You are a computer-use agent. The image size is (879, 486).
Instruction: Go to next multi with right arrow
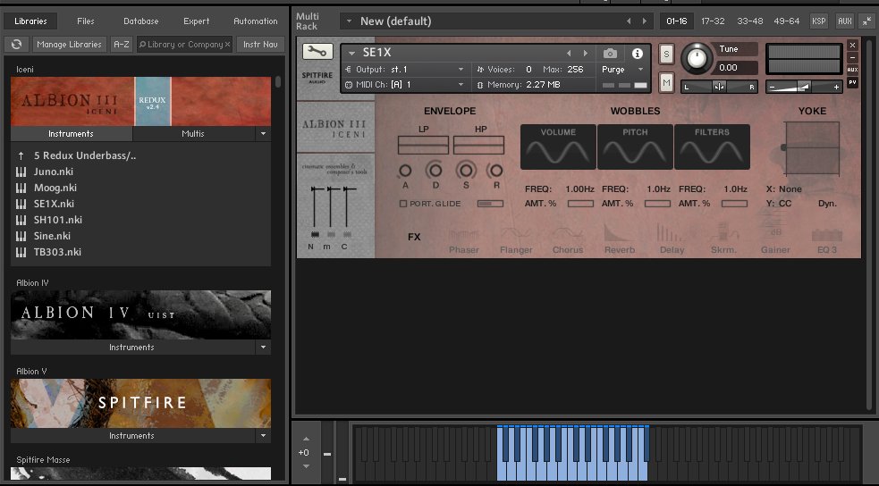(x=645, y=21)
